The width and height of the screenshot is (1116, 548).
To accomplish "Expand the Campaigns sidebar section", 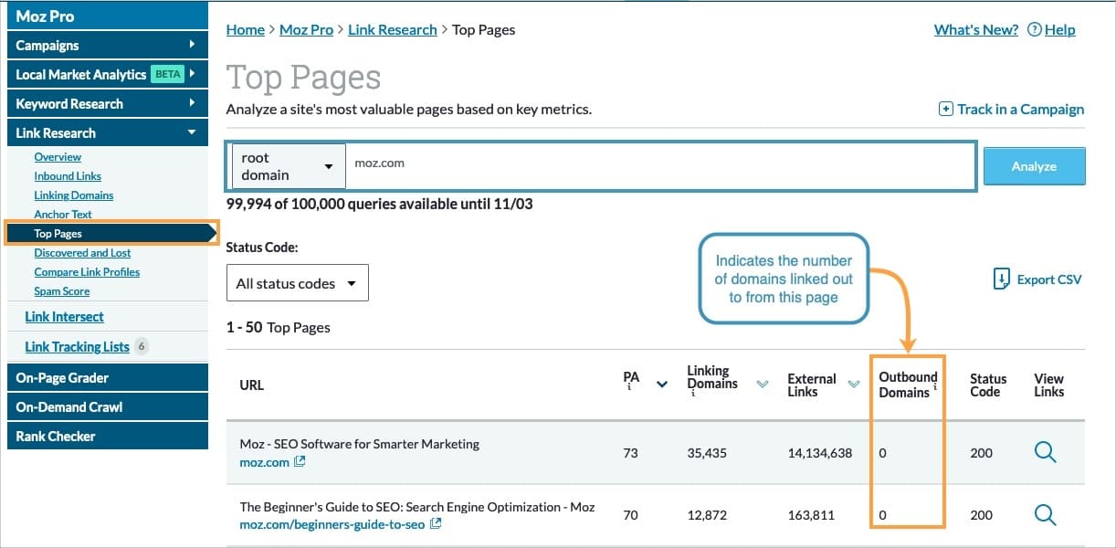I will (107, 44).
